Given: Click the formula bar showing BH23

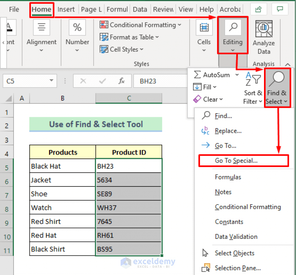Looking at the screenshot, I should click(x=160, y=81).
